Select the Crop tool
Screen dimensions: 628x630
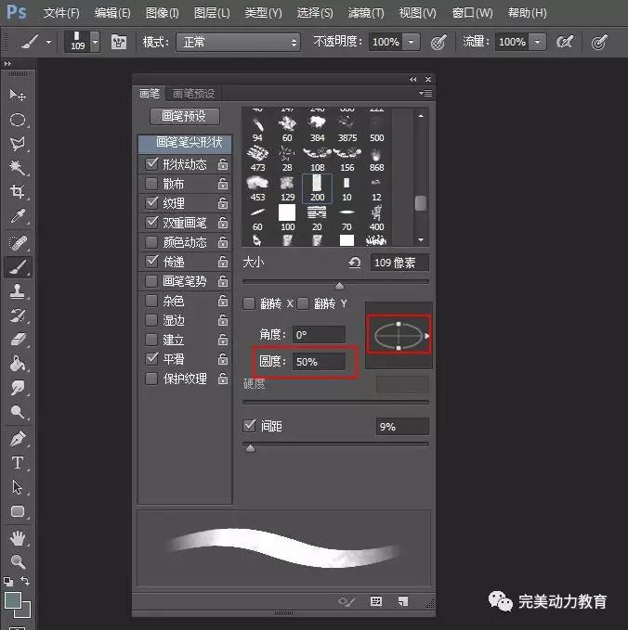click(x=18, y=192)
